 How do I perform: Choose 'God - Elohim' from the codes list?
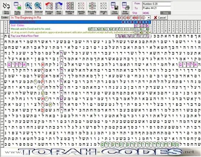pyautogui.click(x=80, y=26)
